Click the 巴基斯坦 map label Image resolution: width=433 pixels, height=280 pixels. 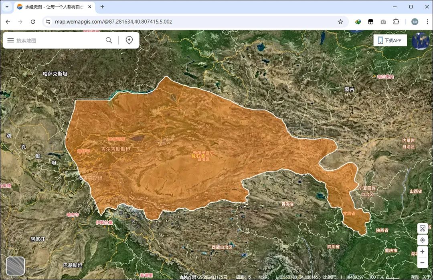coord(73,266)
